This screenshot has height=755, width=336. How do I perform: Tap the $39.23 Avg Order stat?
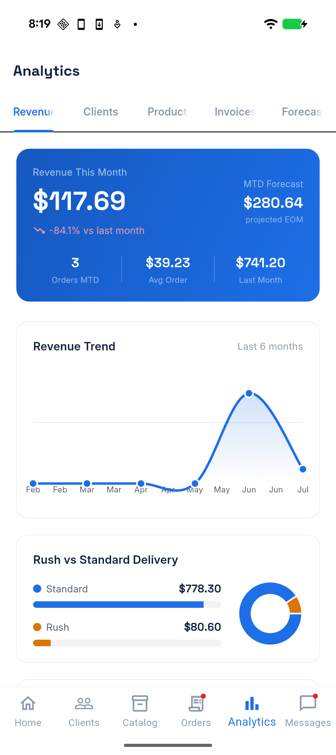click(x=168, y=270)
